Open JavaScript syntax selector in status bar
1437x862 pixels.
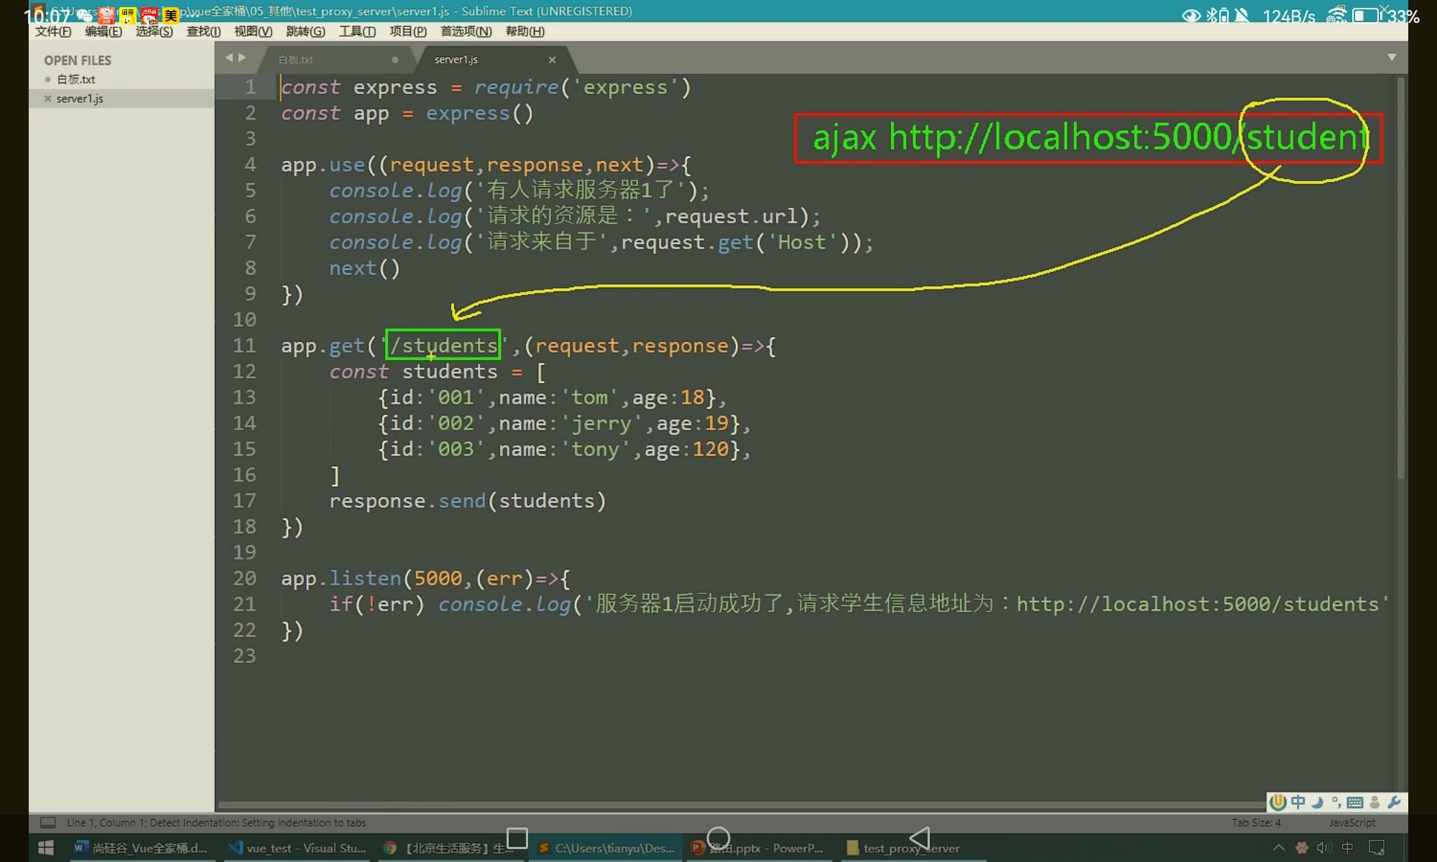point(1351,822)
